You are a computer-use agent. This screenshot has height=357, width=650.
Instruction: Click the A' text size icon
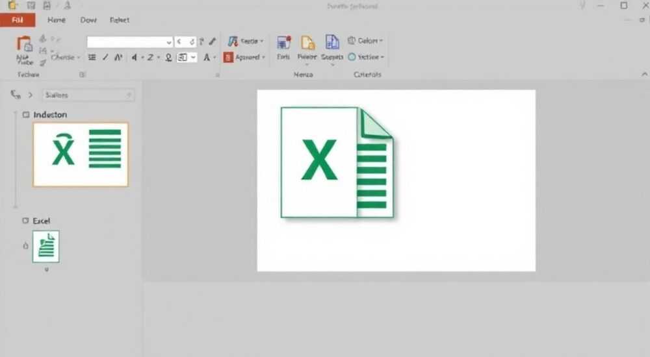click(x=118, y=57)
